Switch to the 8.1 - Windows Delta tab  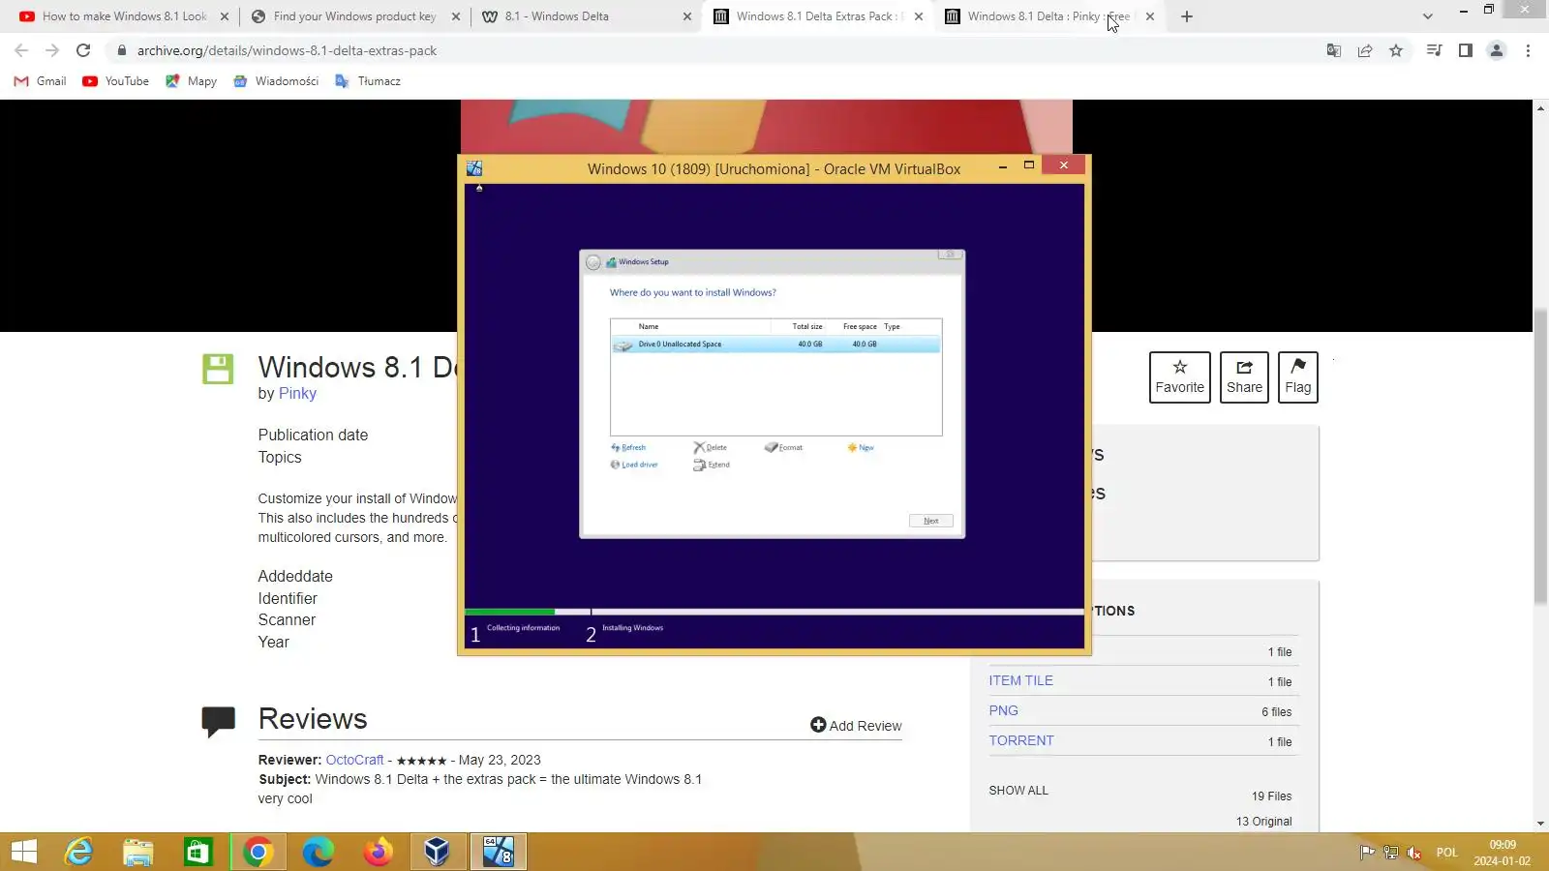(x=587, y=16)
